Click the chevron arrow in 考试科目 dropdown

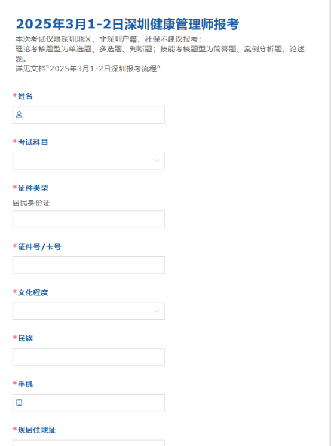pyautogui.click(x=157, y=161)
